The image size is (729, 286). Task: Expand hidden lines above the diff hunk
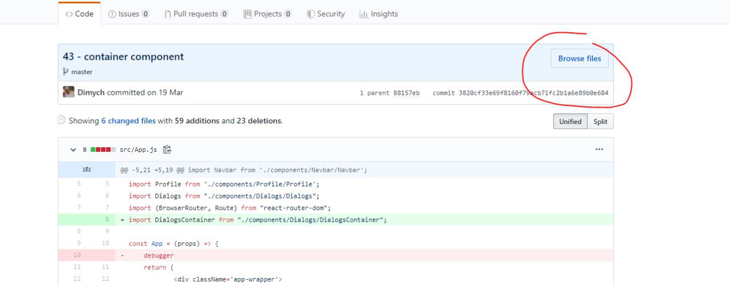tap(87, 169)
